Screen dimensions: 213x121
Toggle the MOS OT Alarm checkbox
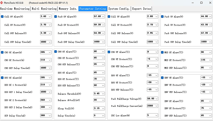[162, 52]
